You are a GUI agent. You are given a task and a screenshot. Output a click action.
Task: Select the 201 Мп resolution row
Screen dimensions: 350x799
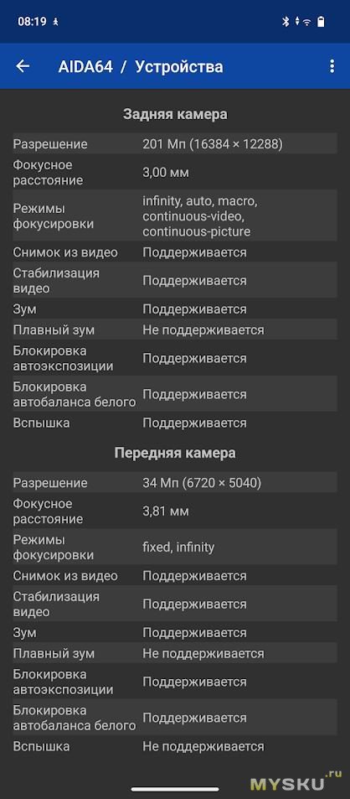pyautogui.click(x=175, y=143)
